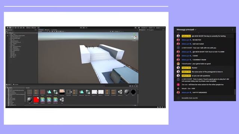This screenshot has height=134, width=239.
Task: Select the red material asset thumbnail
Action: click(36, 100)
